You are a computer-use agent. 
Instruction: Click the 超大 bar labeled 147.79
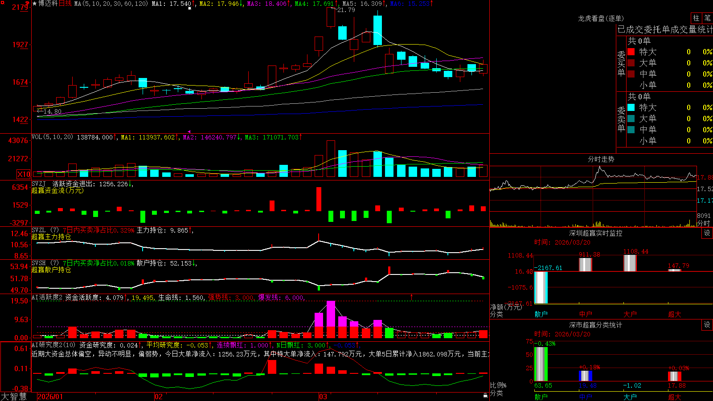675,270
